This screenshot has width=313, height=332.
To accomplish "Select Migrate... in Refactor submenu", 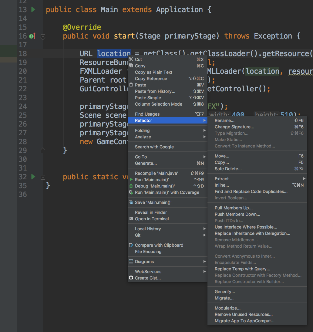I will coord(257,298).
